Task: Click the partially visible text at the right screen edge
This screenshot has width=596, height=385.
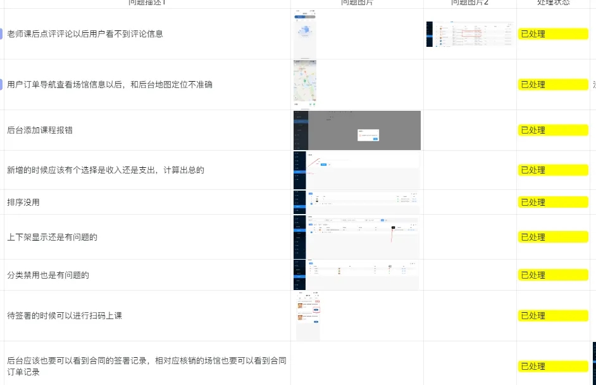Action: (593, 83)
